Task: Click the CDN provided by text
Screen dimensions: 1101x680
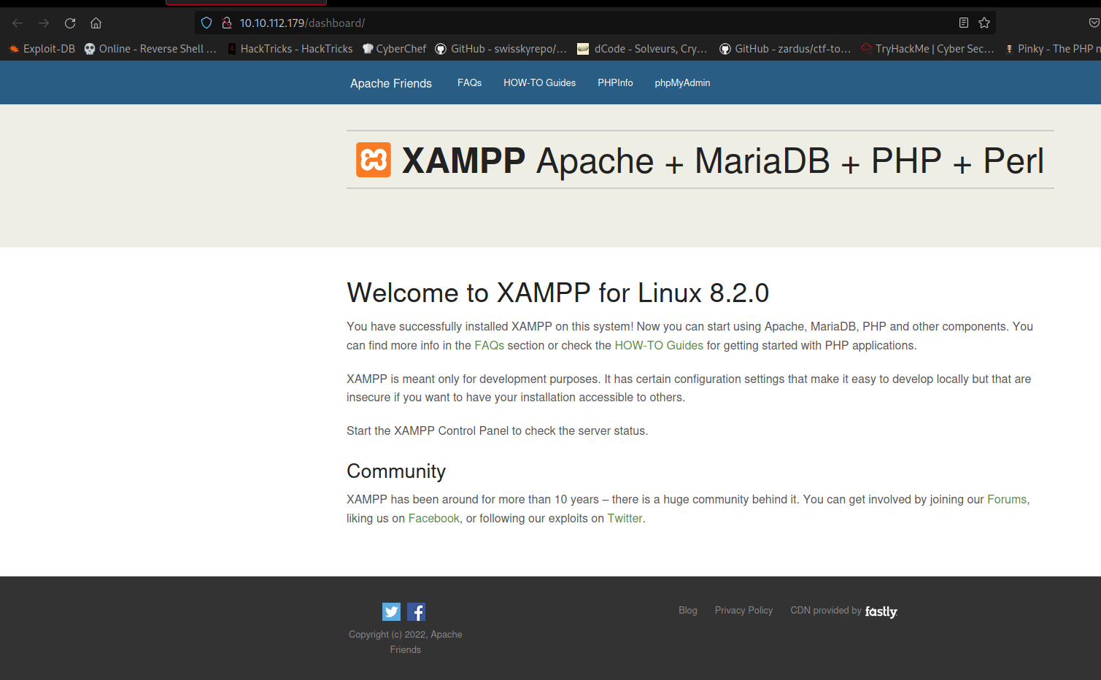Action: [x=826, y=611]
